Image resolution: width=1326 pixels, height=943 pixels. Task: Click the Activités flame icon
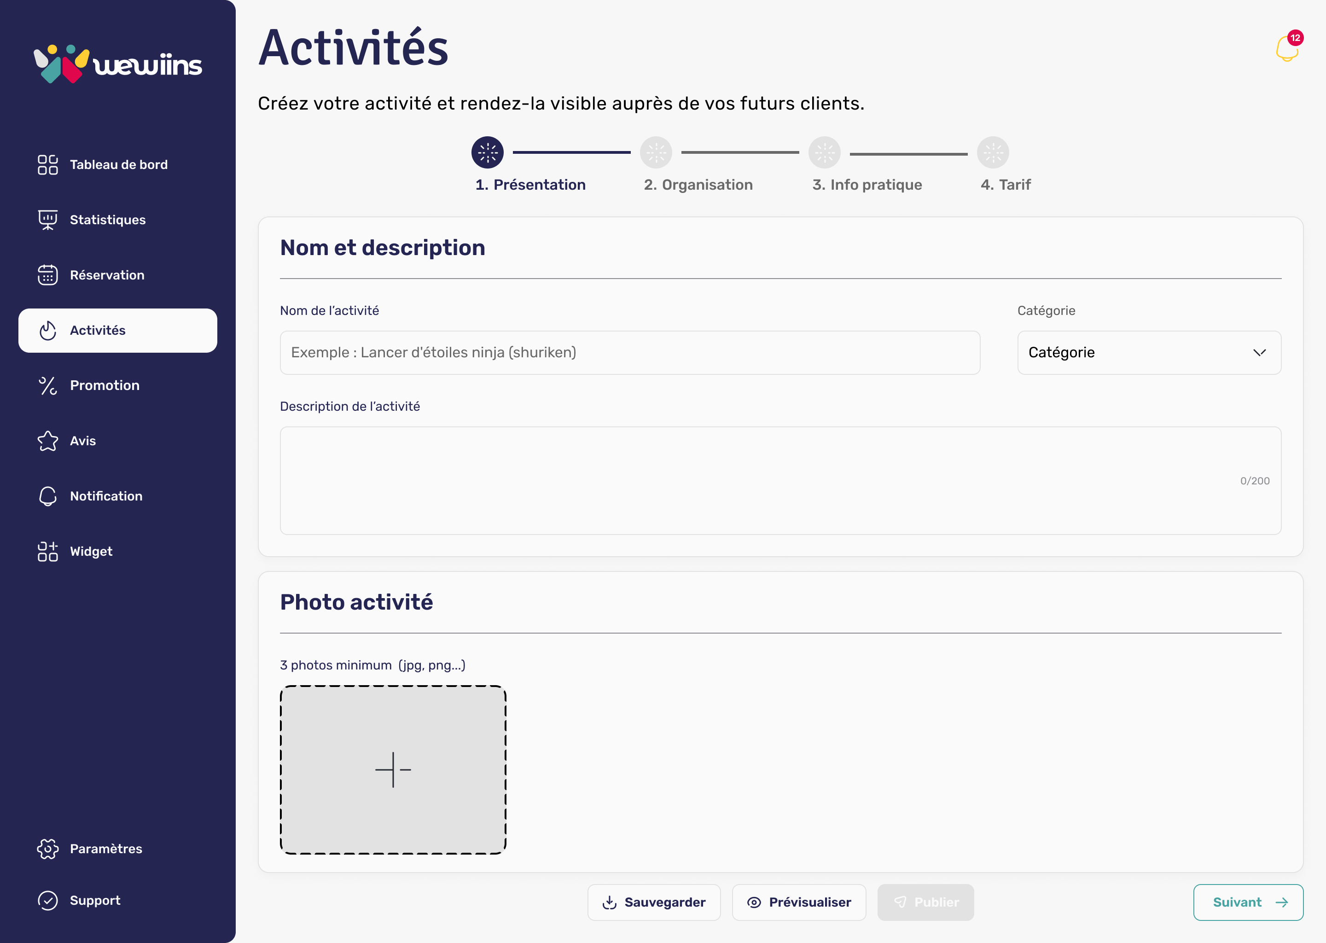47,331
